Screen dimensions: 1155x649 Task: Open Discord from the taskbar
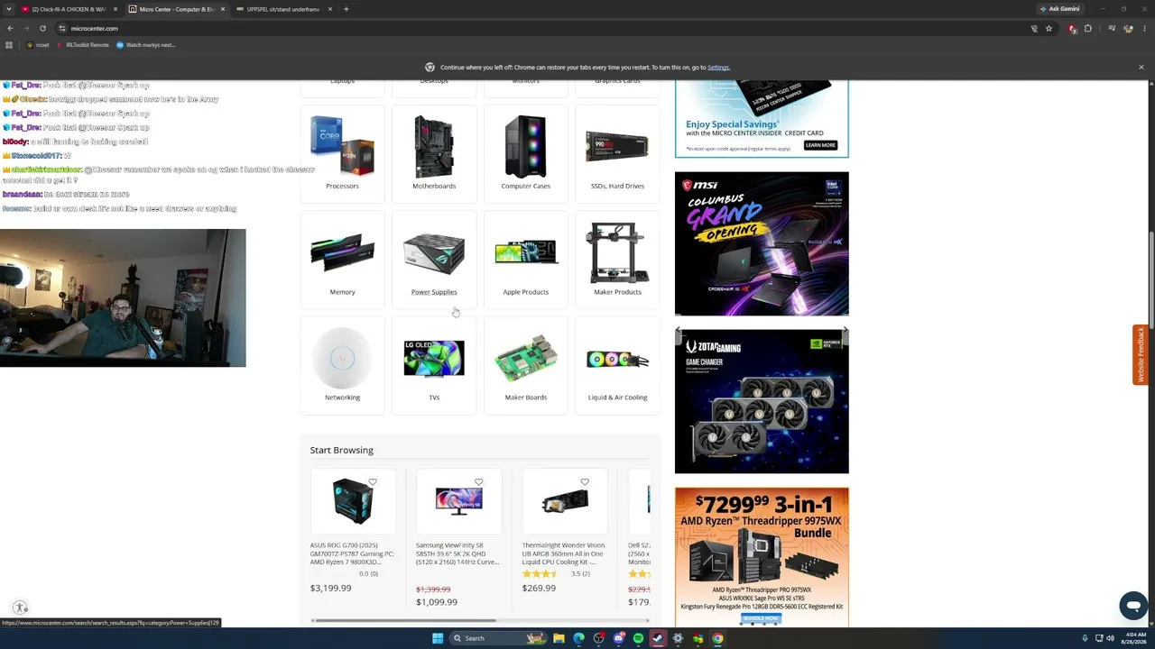pos(618,638)
